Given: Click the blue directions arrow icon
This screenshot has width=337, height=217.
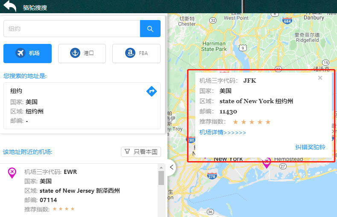Looking at the screenshot, I should click(x=152, y=91).
